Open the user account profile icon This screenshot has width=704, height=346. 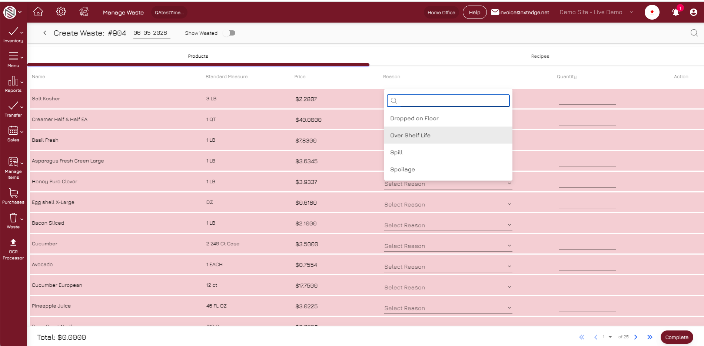[x=694, y=12]
